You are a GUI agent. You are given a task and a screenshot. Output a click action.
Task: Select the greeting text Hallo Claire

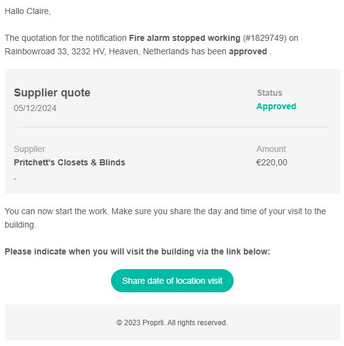(x=28, y=11)
